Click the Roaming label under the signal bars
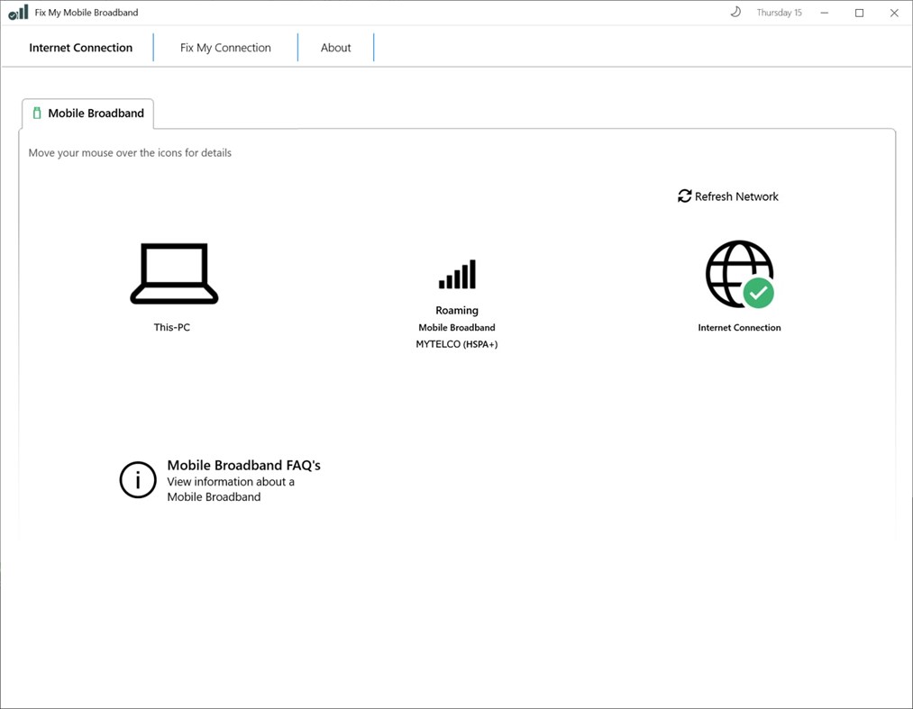 tap(456, 309)
